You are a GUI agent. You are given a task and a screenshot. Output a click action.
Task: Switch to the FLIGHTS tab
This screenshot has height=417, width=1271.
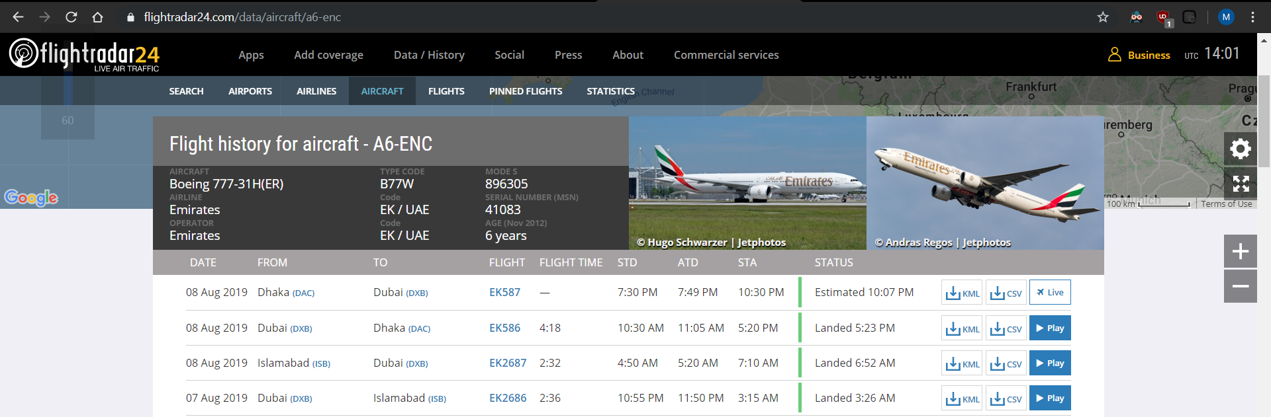[446, 91]
